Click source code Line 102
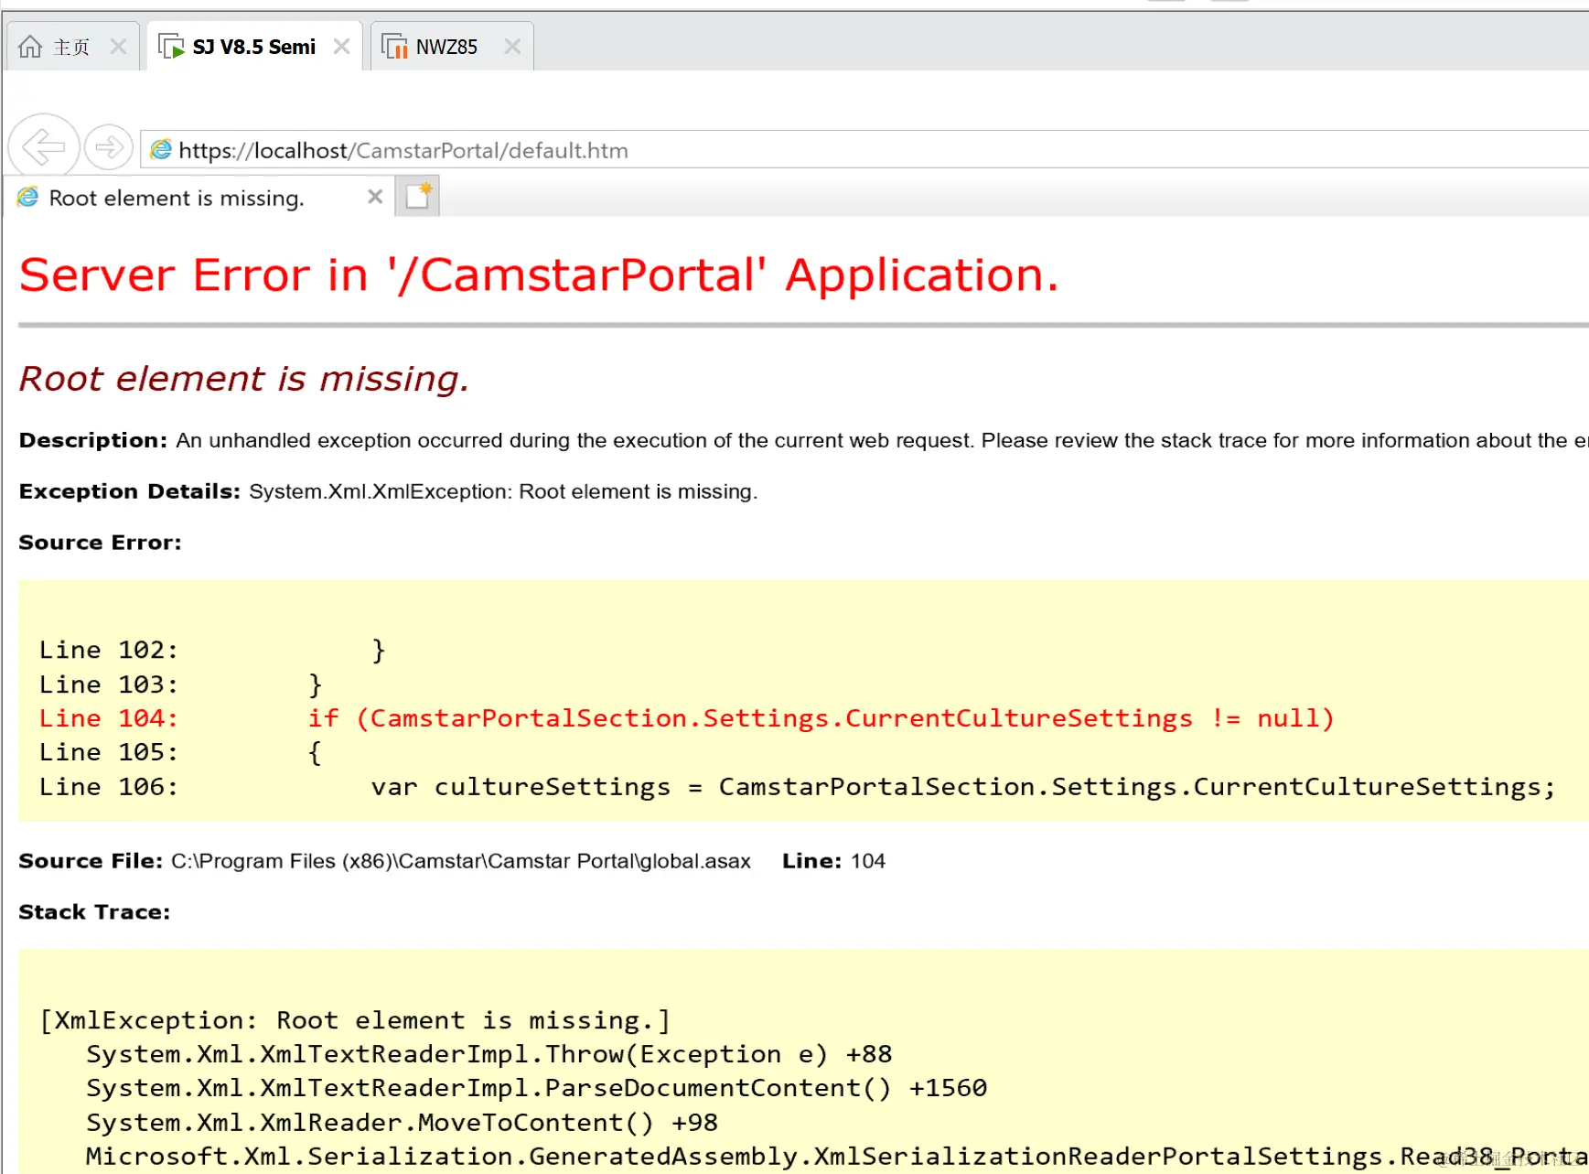 pyautogui.click(x=212, y=650)
